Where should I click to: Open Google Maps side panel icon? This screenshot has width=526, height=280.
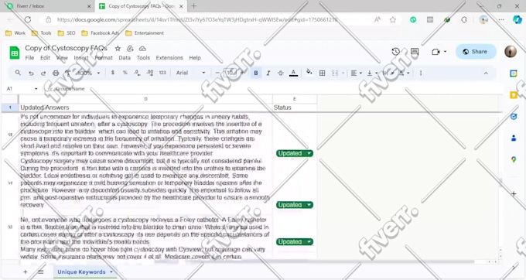[x=514, y=159]
